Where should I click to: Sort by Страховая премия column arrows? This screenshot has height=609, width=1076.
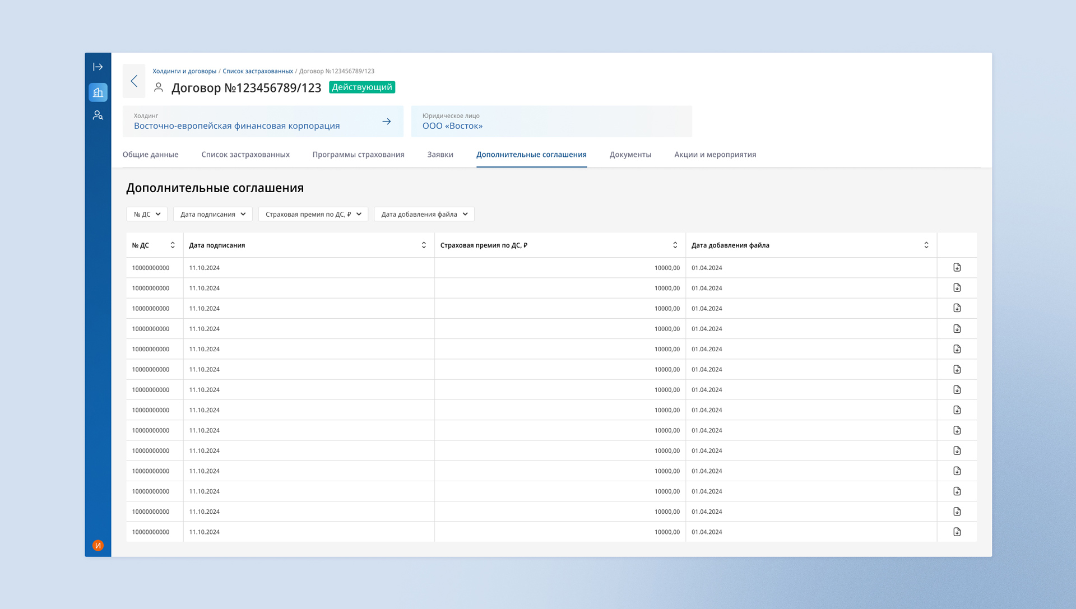point(675,245)
